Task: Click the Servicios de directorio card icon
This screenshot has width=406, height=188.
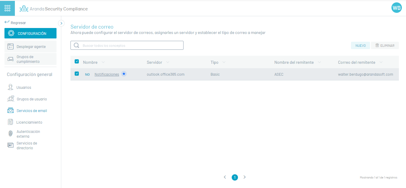Action: point(10,145)
